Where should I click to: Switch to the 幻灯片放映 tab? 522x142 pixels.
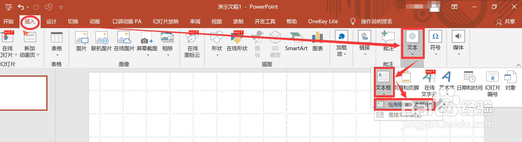(x=166, y=22)
